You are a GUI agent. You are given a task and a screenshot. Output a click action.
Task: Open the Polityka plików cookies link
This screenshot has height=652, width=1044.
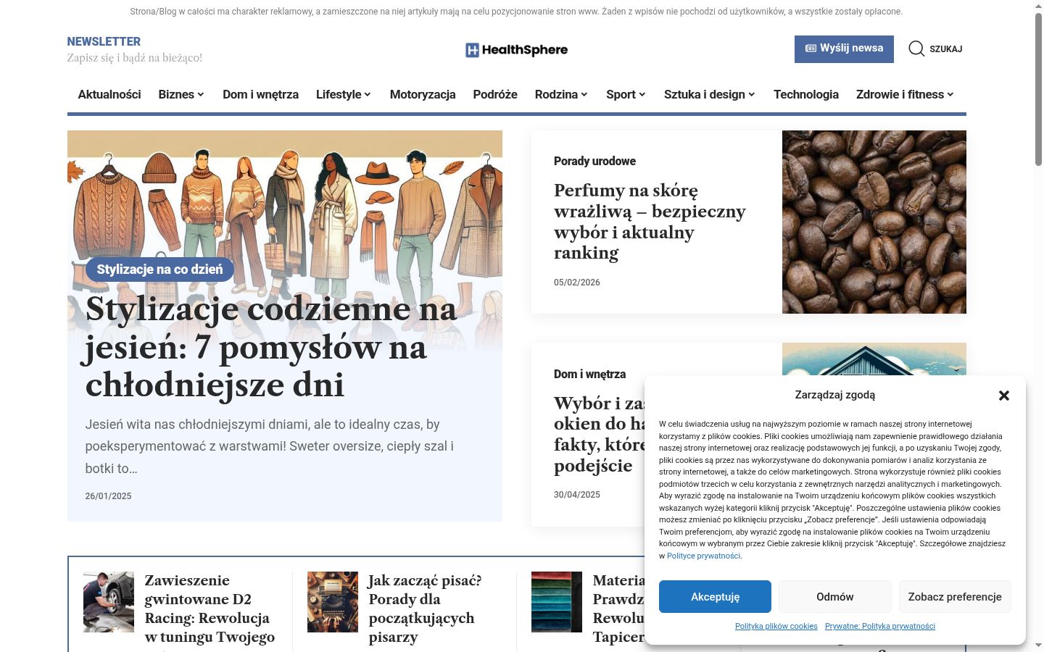(776, 626)
